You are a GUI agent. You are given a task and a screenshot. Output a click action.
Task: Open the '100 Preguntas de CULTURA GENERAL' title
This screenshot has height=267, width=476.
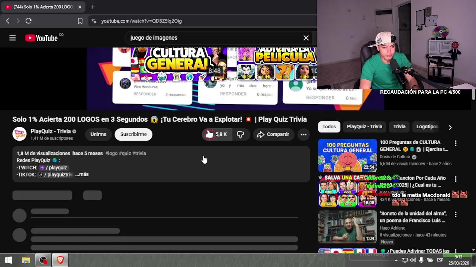(414, 146)
